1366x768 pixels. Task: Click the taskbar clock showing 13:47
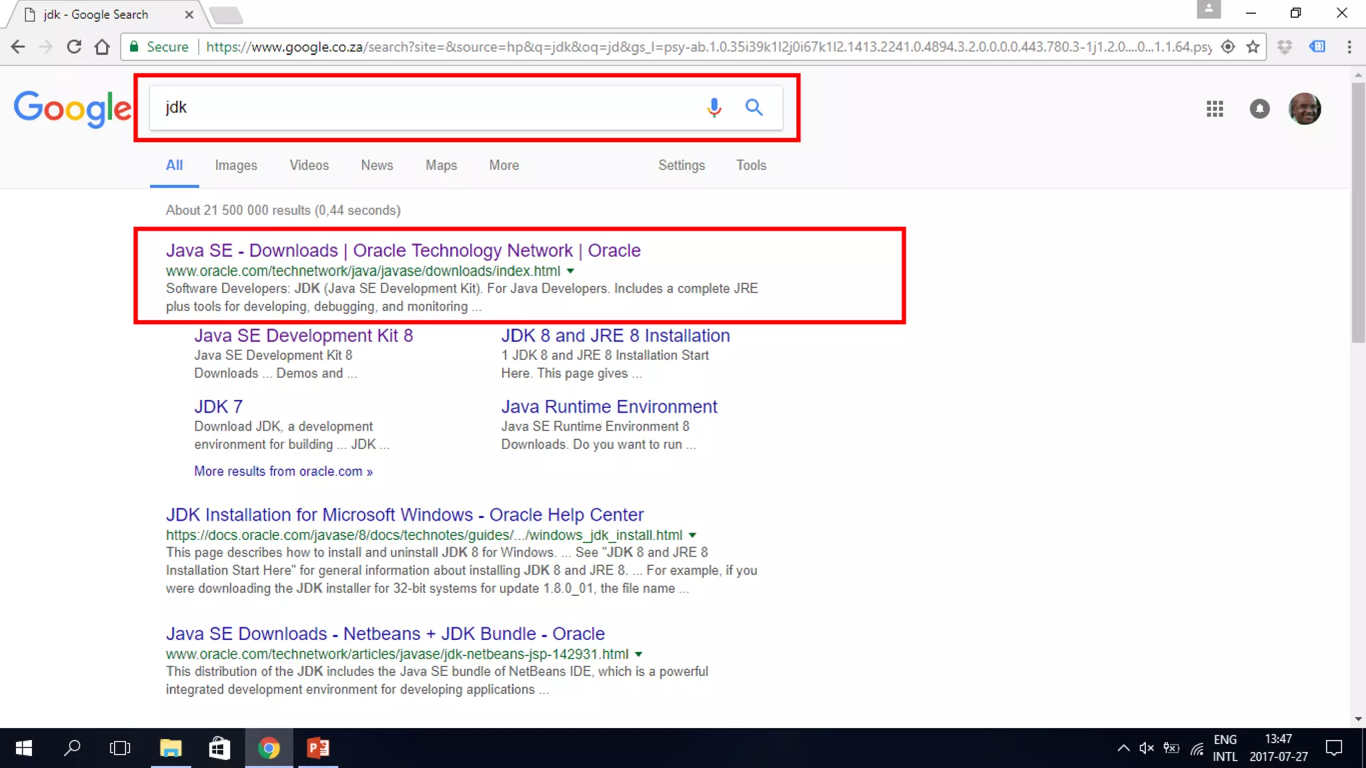[1278, 748]
